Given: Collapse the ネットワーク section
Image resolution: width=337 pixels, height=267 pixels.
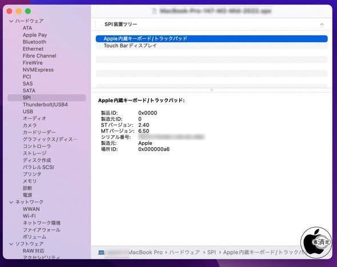Looking at the screenshot, I should [x=11, y=202].
